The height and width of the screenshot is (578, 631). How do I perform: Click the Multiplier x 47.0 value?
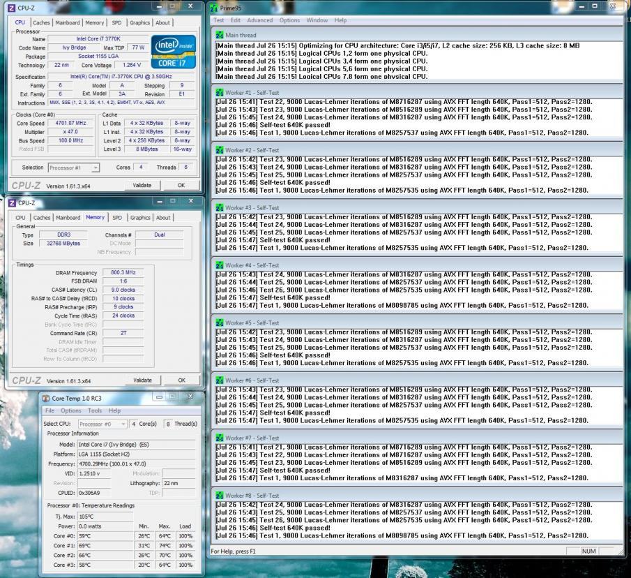(x=71, y=132)
